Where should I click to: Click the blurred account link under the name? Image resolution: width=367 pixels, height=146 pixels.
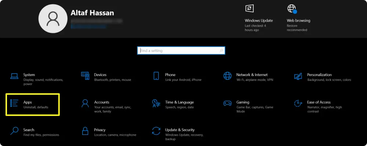pos(88,27)
